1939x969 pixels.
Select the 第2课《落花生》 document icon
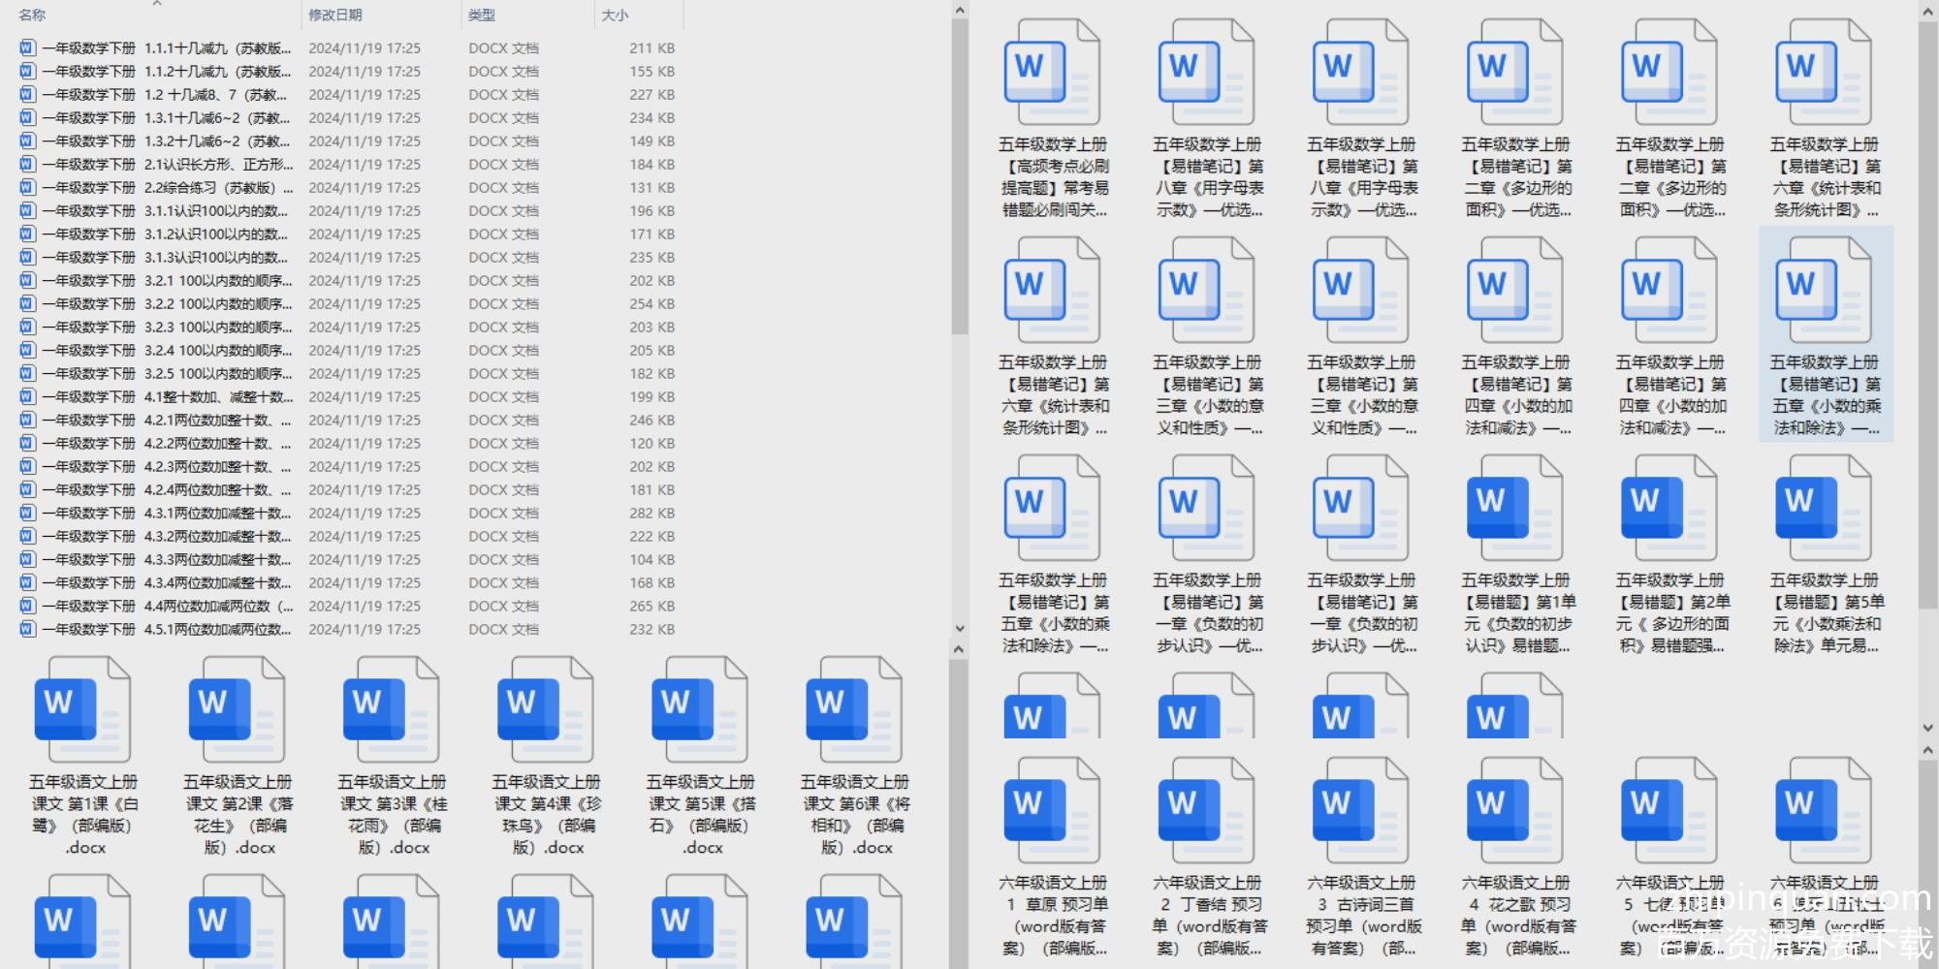click(x=237, y=709)
